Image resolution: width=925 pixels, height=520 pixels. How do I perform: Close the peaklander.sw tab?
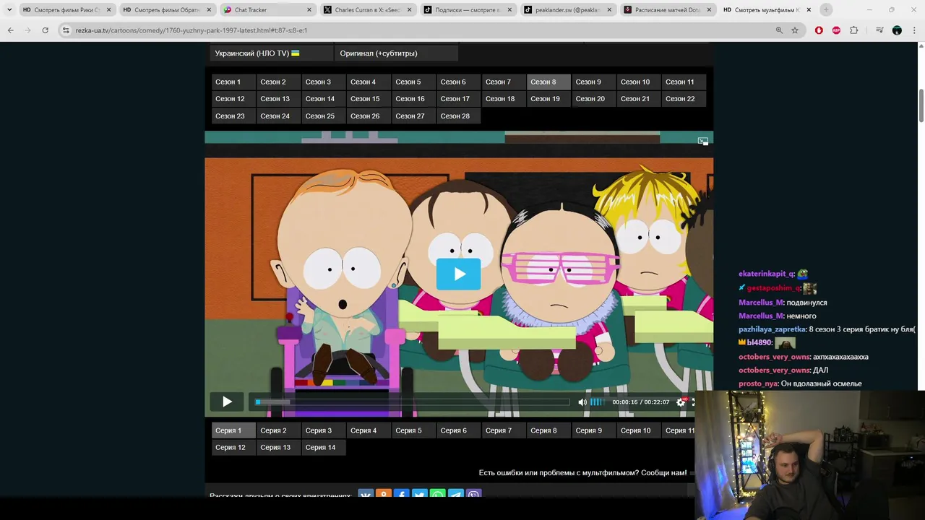(609, 9)
